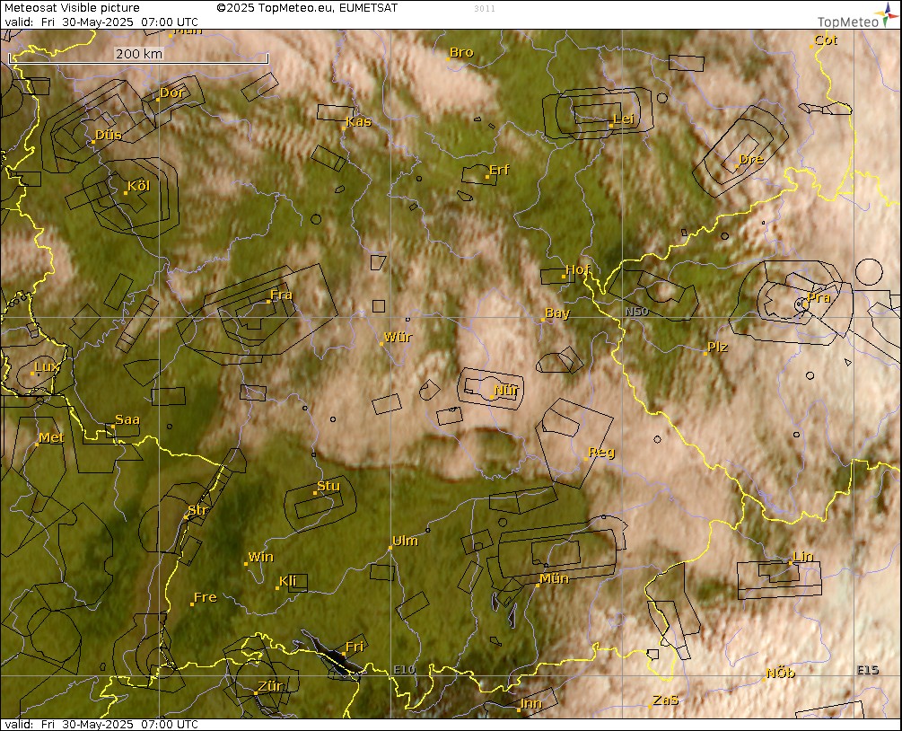The image size is (902, 731).
Task: Click the 'Zür' city label
Action: pos(270,686)
